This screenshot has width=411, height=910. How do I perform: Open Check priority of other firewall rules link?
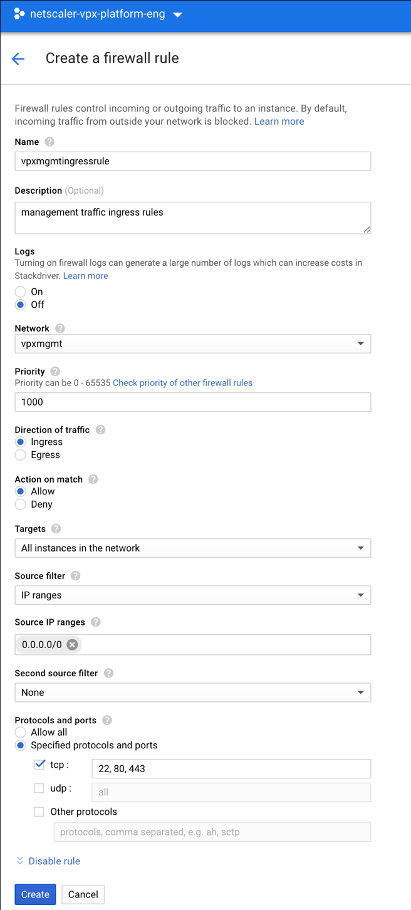pos(182,383)
